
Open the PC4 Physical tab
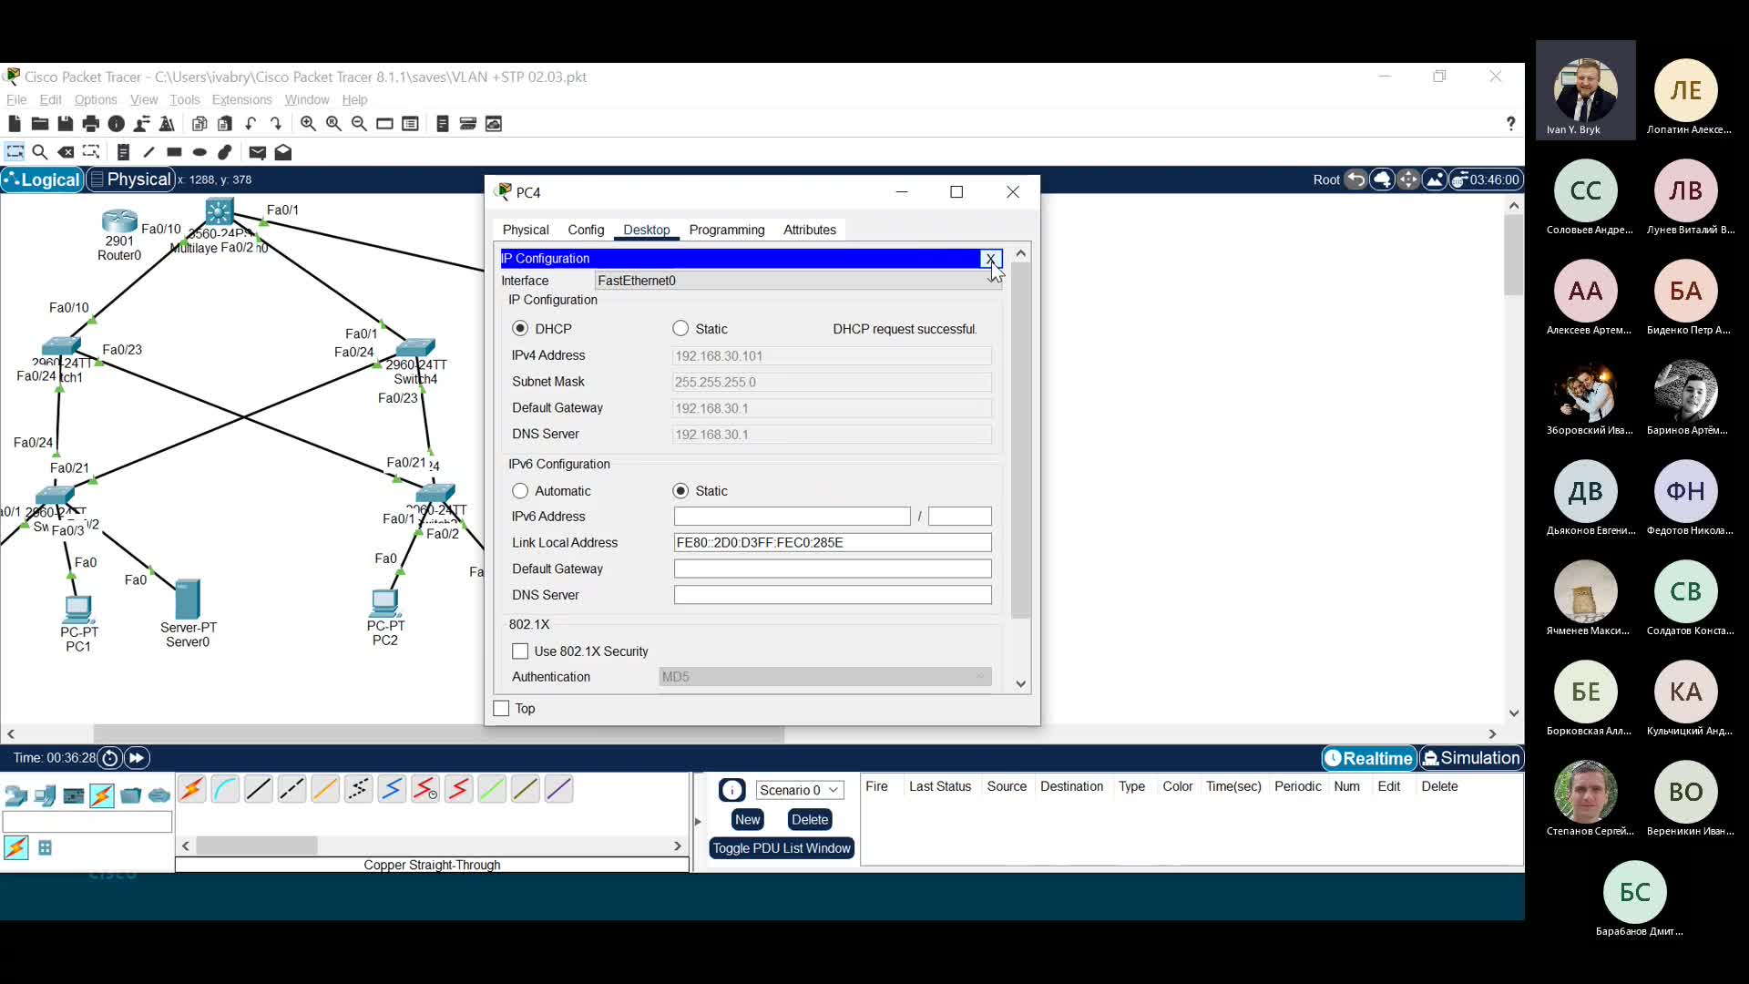click(x=526, y=230)
